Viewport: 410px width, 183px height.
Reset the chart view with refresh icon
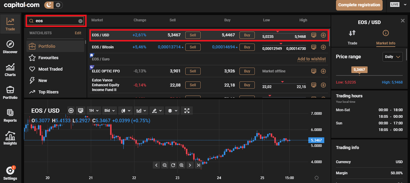pos(173,165)
